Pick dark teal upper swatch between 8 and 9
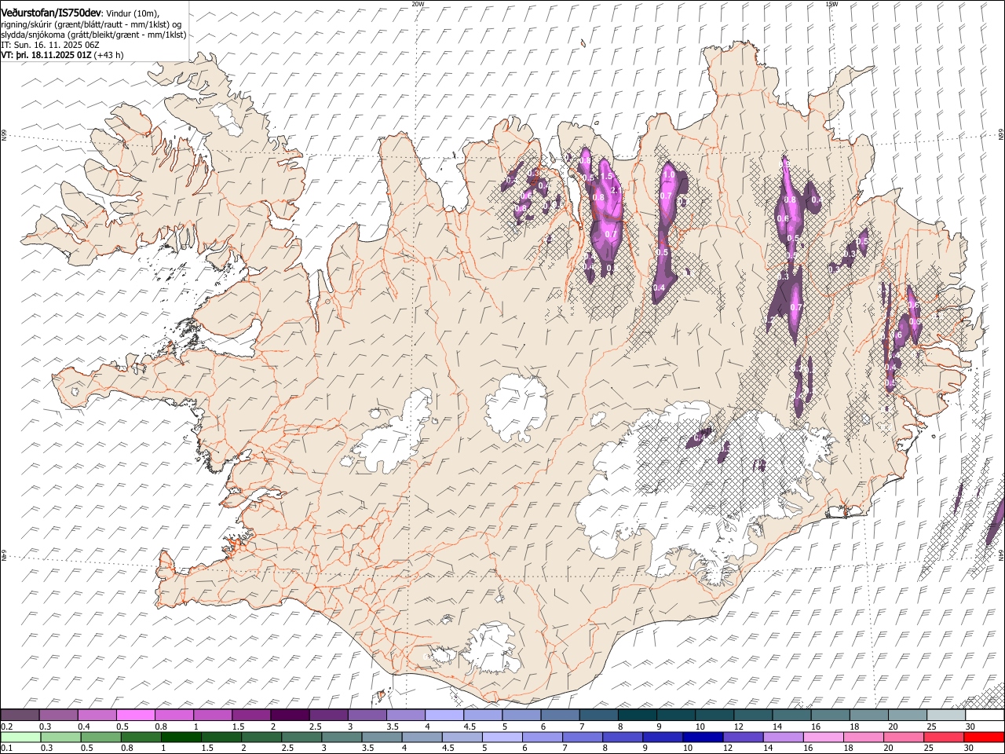 point(637,716)
